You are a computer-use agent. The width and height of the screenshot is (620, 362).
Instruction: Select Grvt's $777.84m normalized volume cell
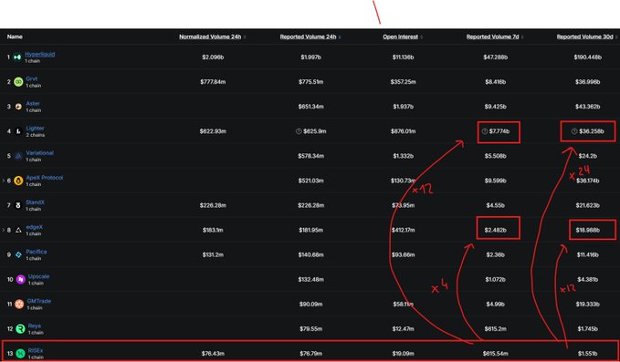click(213, 82)
